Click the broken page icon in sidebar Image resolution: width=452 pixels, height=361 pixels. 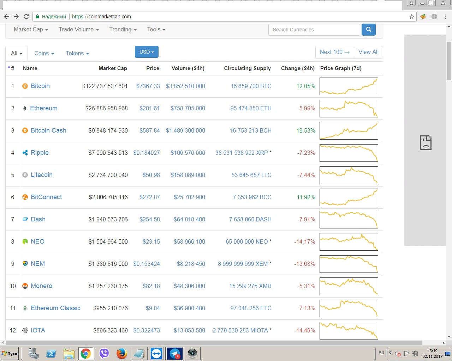426,143
